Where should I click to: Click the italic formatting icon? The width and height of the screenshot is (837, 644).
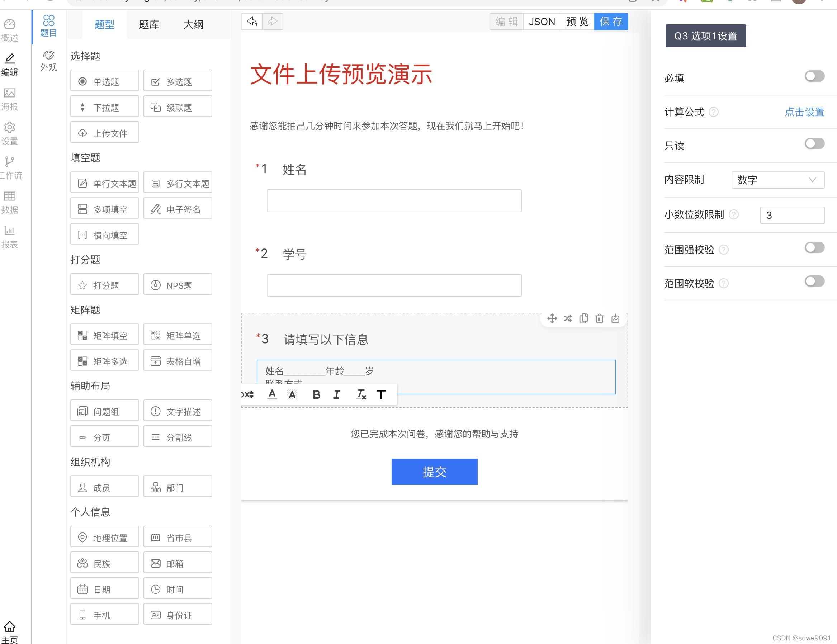[336, 394]
